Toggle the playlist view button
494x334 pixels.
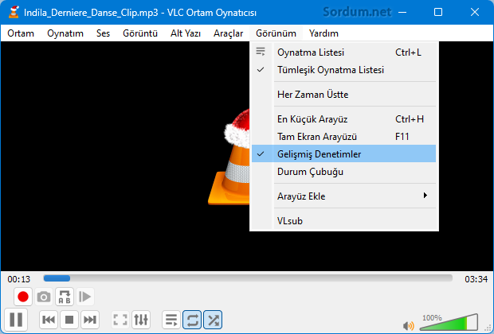click(x=171, y=320)
